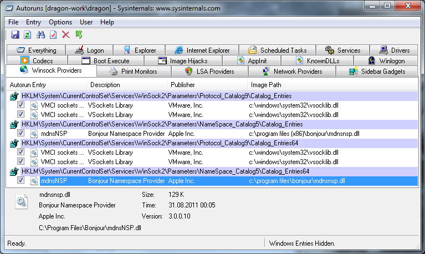Open the Help menu
This screenshot has height=254, width=425.
tap(107, 22)
